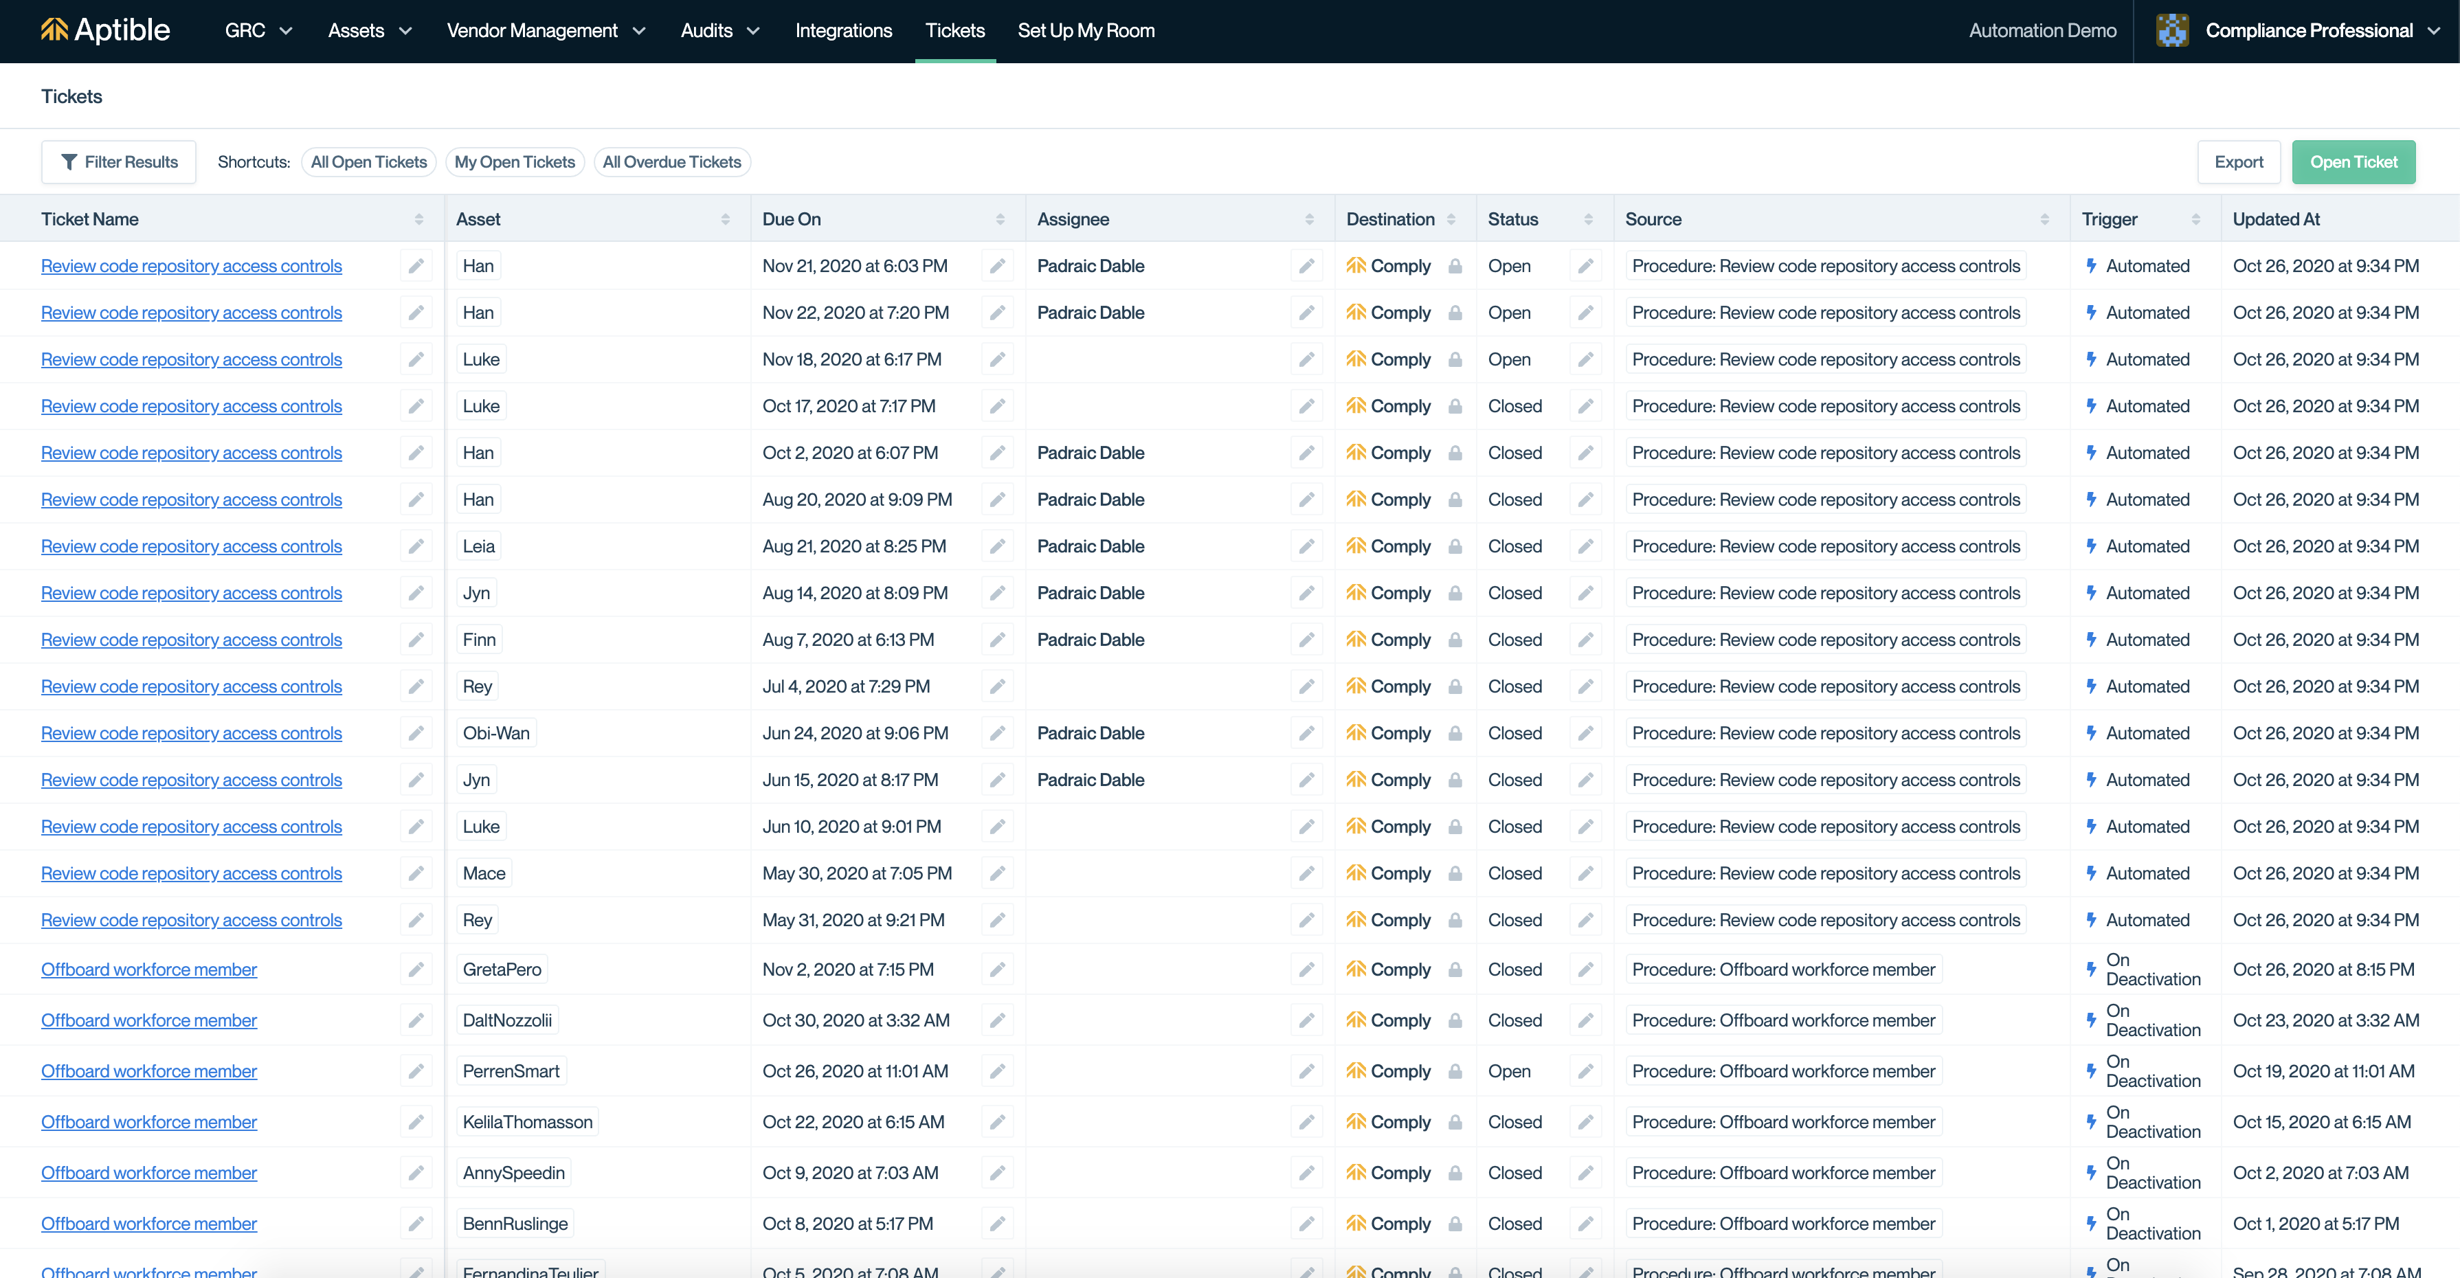Open Offboard workforce member ticket for DaltNozzolii
Image resolution: width=2460 pixels, height=1278 pixels.
pos(149,1020)
